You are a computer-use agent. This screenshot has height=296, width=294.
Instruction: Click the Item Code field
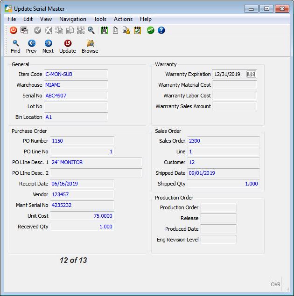point(76,74)
